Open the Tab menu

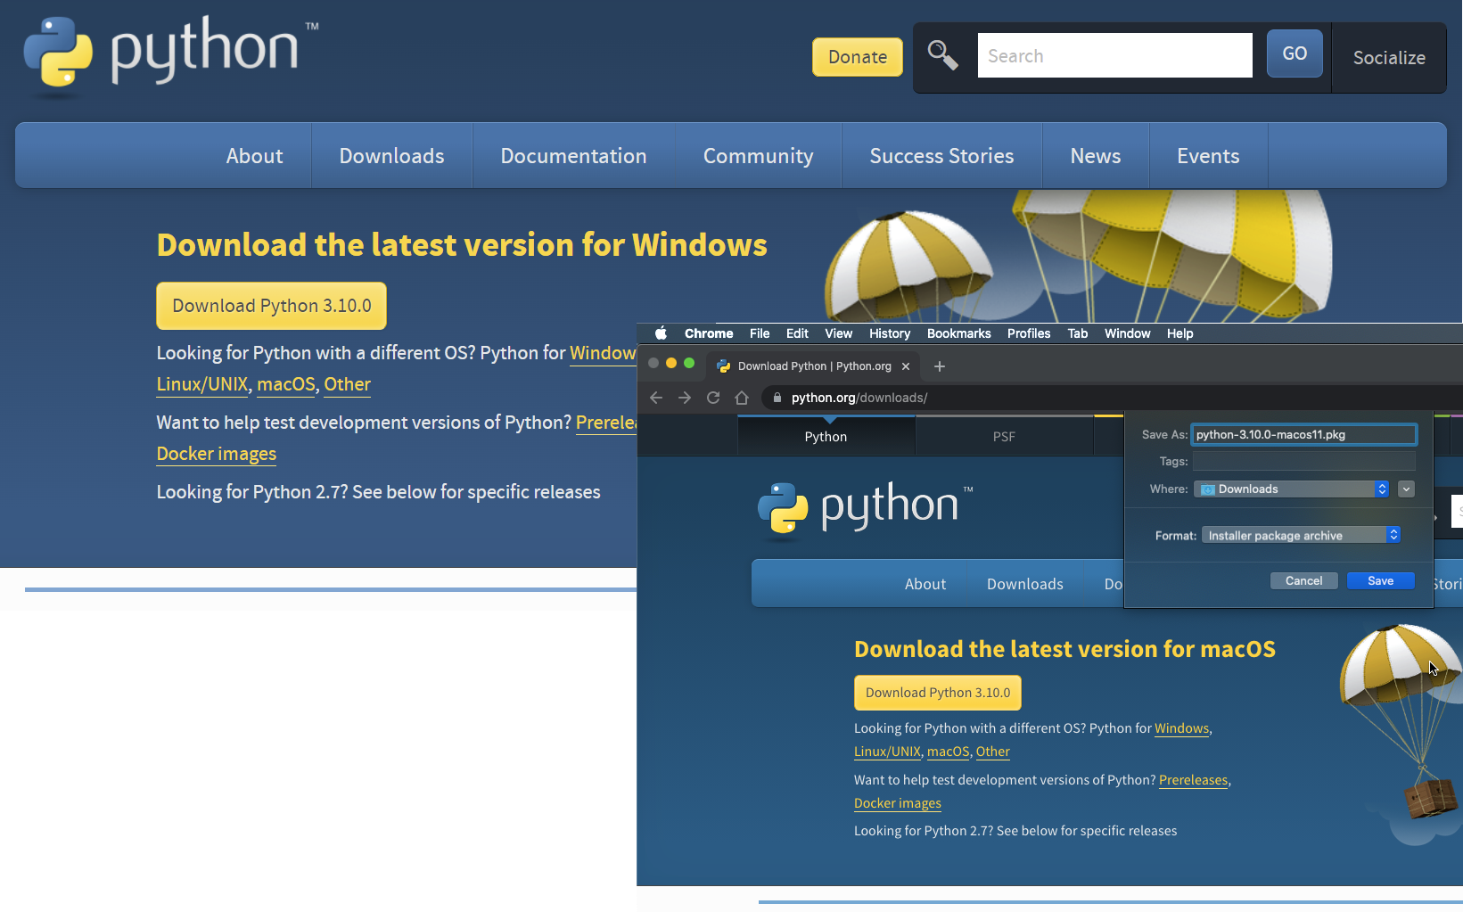coord(1078,333)
